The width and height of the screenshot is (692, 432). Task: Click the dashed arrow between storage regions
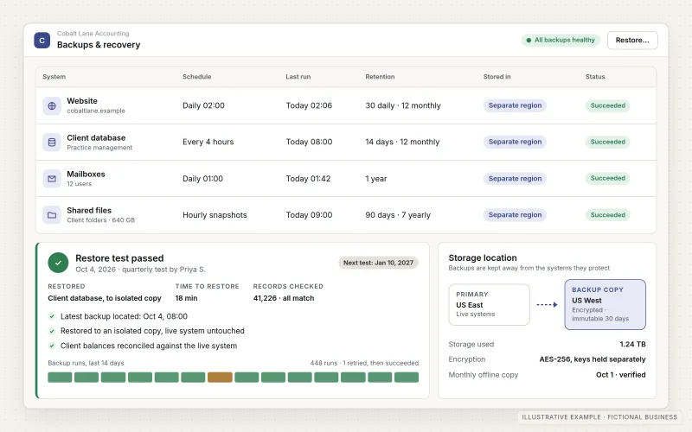547,305
